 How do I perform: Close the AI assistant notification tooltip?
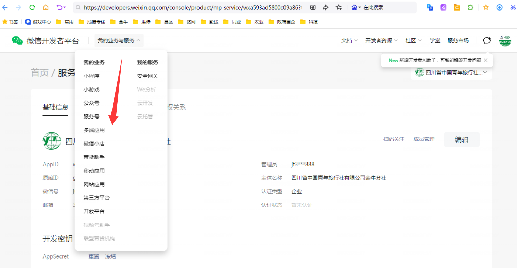(486, 60)
